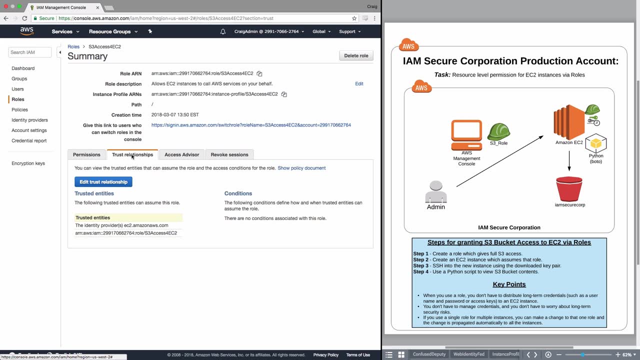Click the AWS logo home icon
640x360 pixels.
pyautogui.click(x=27, y=31)
